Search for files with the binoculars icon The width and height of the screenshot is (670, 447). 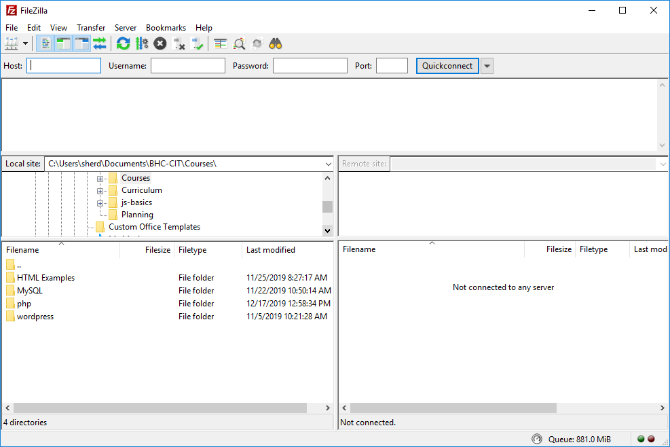point(276,43)
